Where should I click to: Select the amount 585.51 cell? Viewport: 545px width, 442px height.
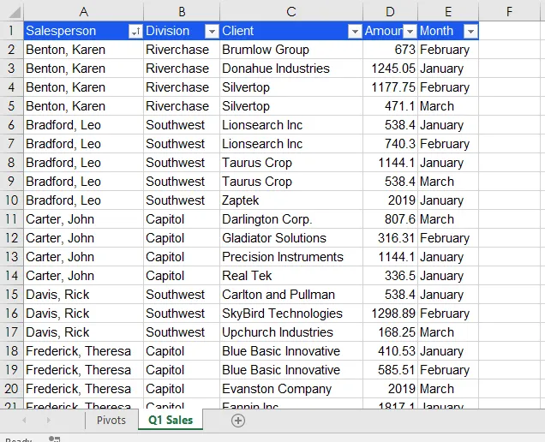coord(391,370)
